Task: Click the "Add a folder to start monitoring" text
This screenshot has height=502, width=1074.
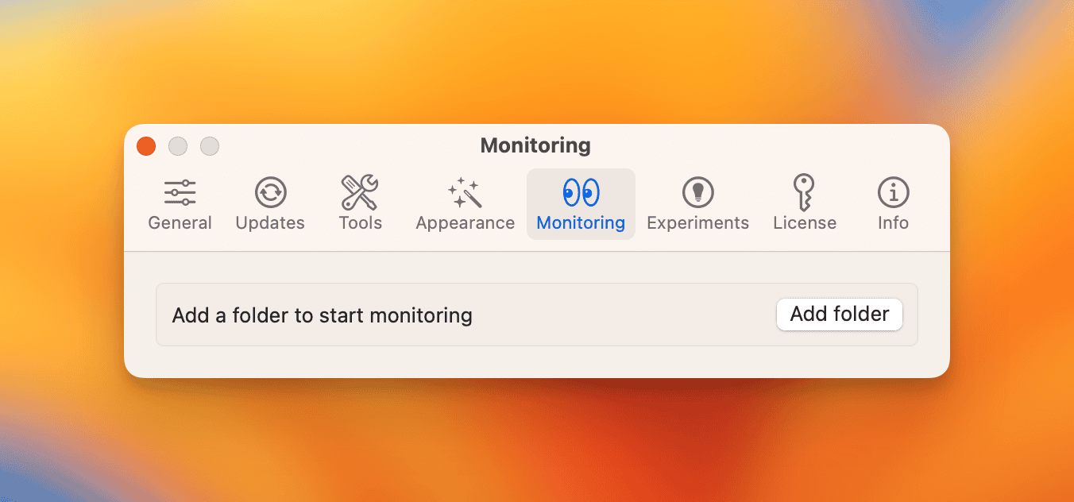Action: pos(322,315)
